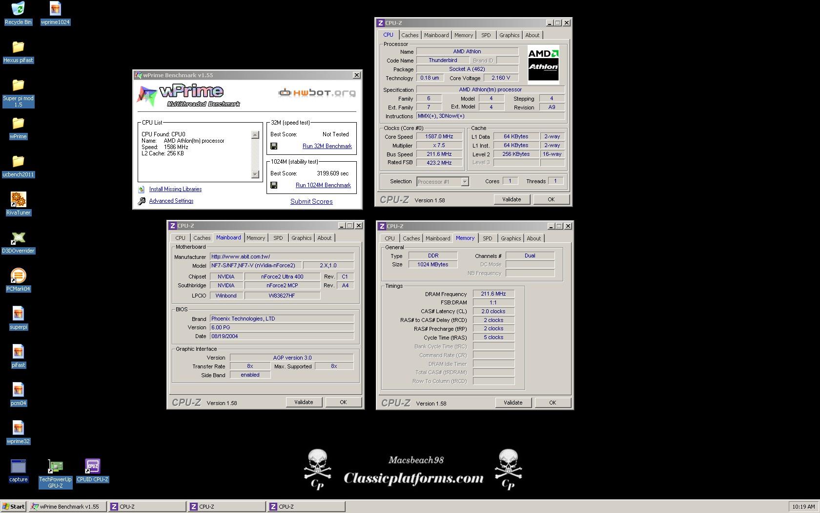Screen dimensions: 820x513
Task: Launch the D3DOverrider shortcut icon
Action: point(18,238)
